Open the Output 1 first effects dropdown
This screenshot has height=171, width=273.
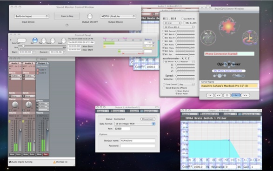(x=44, y=104)
